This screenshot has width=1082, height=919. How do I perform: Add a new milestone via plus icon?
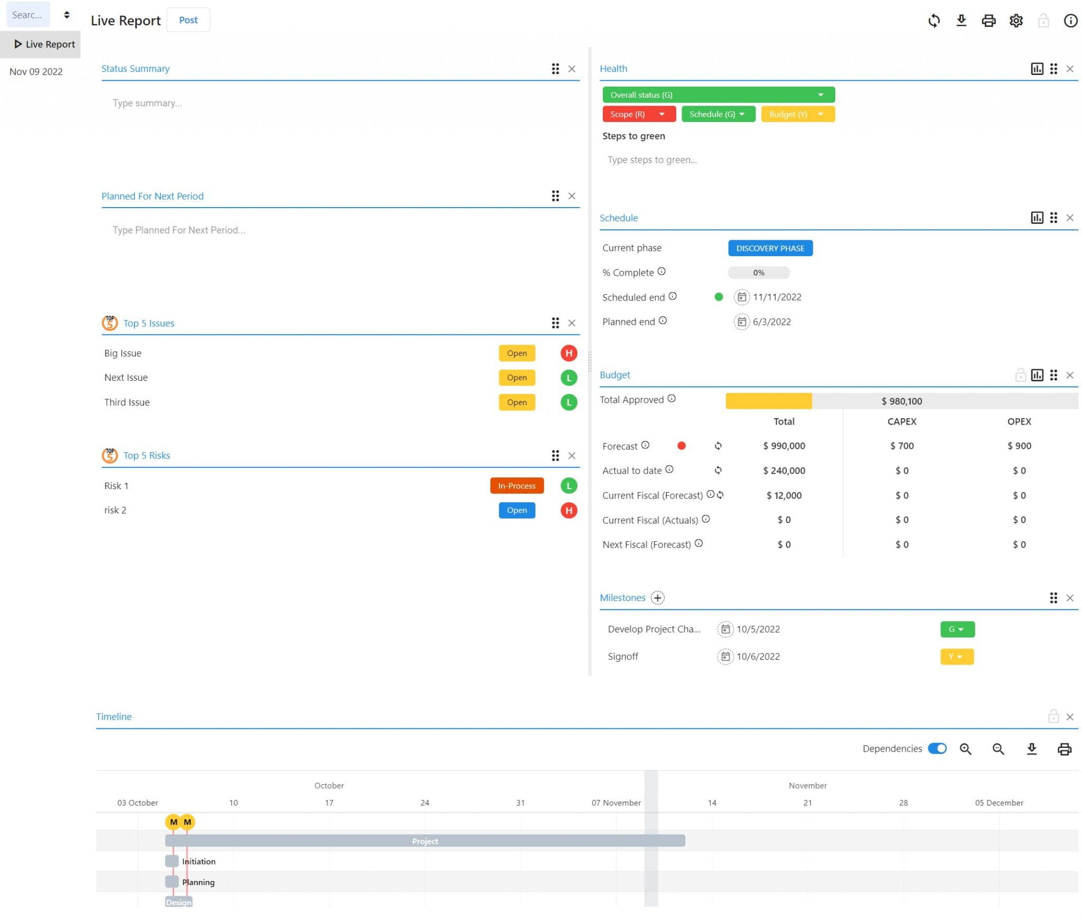point(657,598)
